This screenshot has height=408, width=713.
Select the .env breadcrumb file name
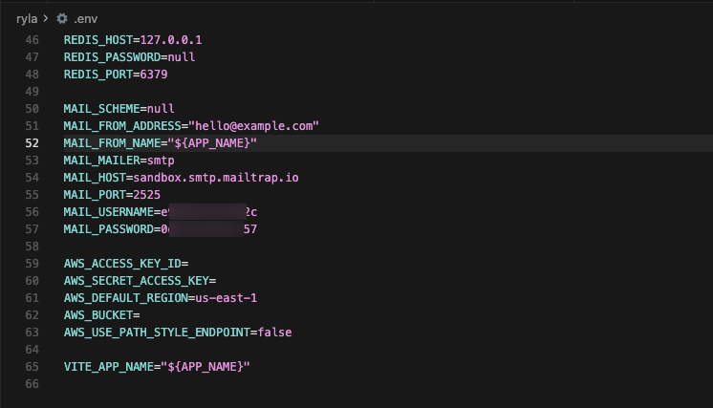point(85,18)
